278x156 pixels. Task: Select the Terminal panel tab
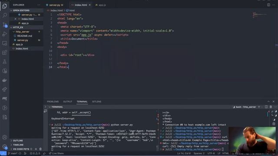pos(82,102)
